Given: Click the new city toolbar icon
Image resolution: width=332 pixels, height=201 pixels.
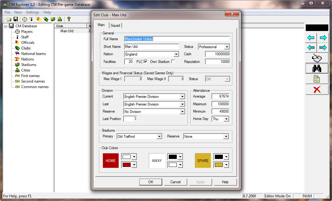Looking at the screenshot, I should click(60, 19).
